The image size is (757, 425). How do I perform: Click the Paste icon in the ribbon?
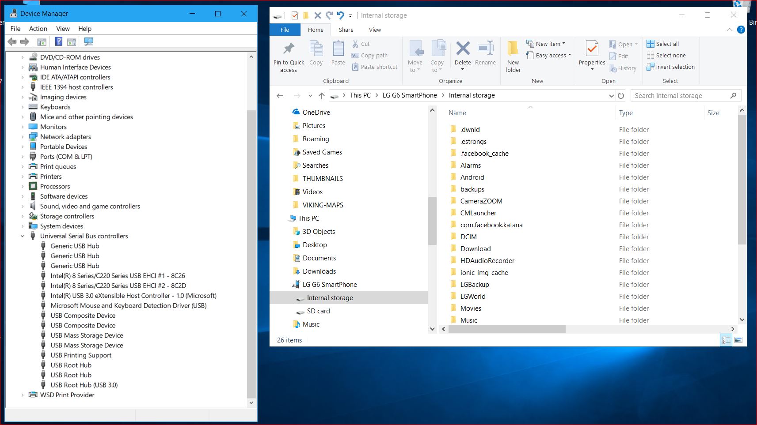[338, 48]
